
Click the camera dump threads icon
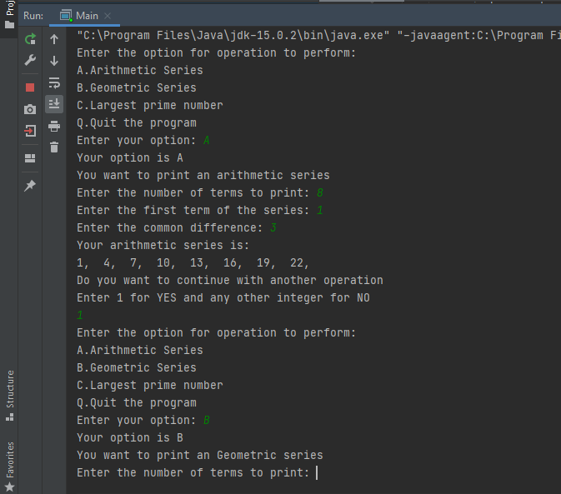point(30,109)
